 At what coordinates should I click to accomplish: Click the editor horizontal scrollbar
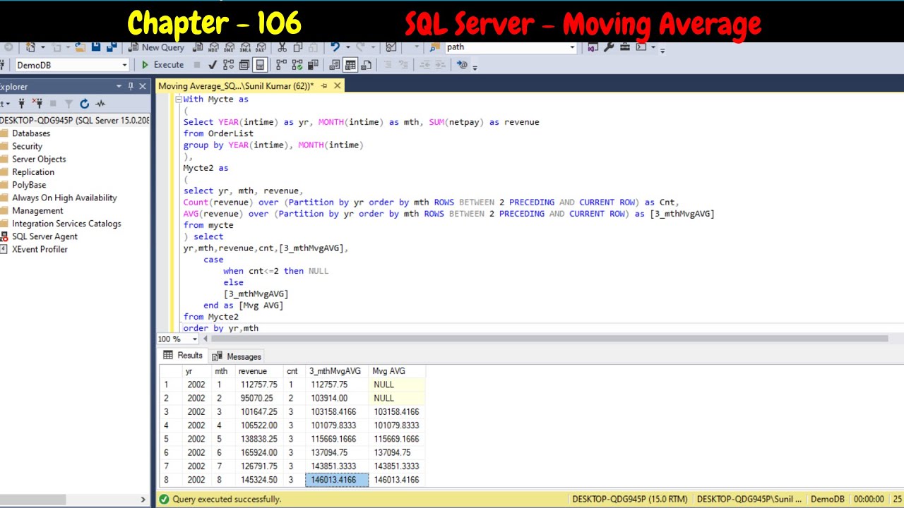click(550, 339)
